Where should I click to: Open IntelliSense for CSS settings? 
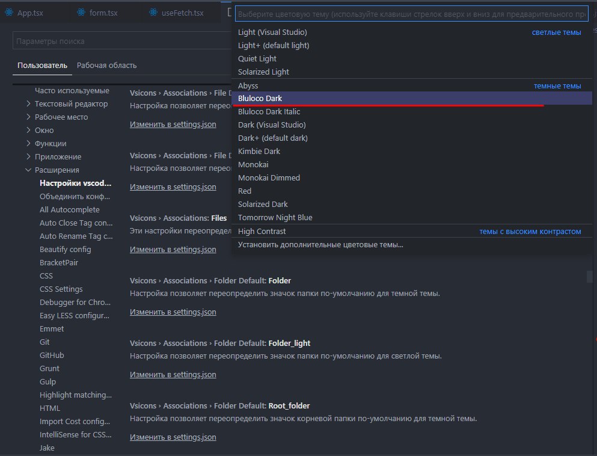75,435
